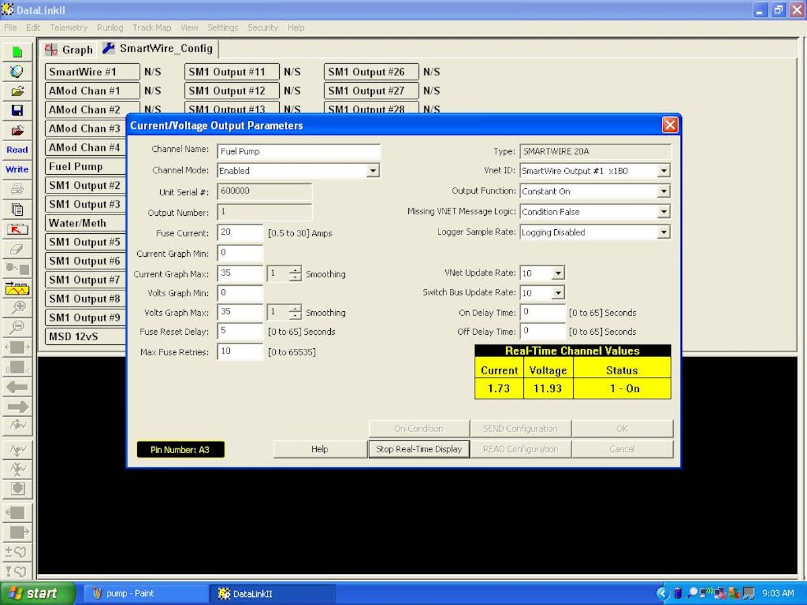Image resolution: width=807 pixels, height=605 pixels.
Task: Click the Stop Real-Time Display button
Action: click(419, 449)
